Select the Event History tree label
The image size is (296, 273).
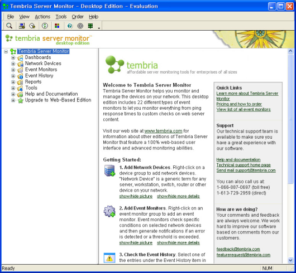click(39, 76)
